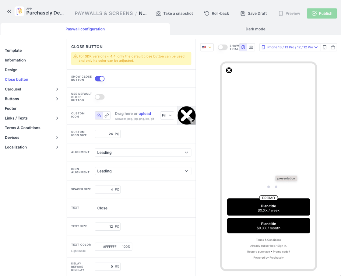Click the text color hex field
Image resolution: width=341 pixels, height=276 pixels.
pyautogui.click(x=107, y=247)
